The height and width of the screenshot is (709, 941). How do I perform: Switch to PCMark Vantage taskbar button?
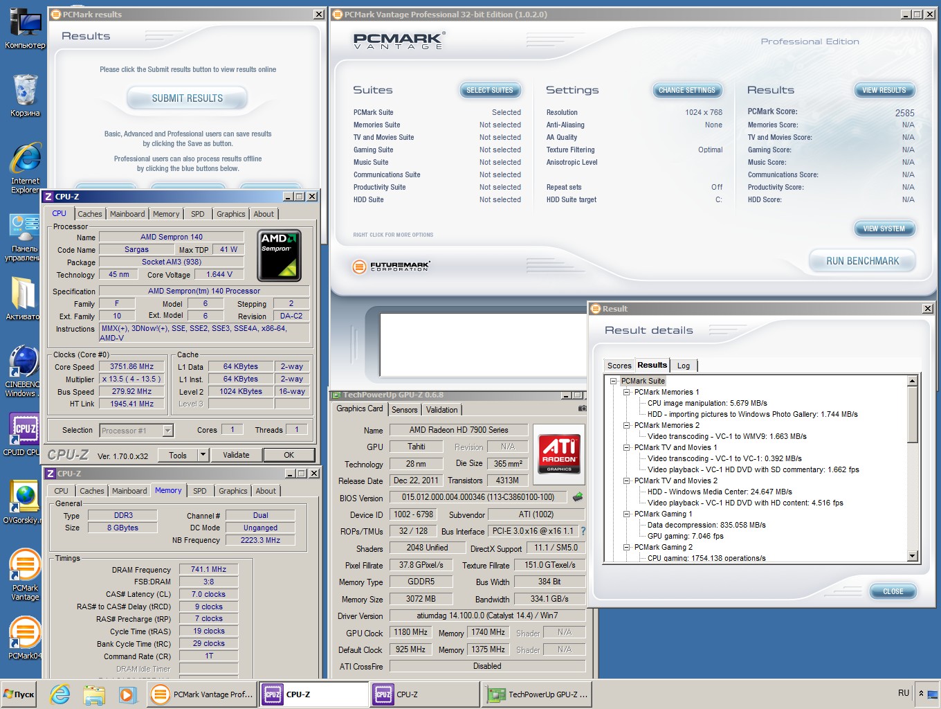coord(202,694)
